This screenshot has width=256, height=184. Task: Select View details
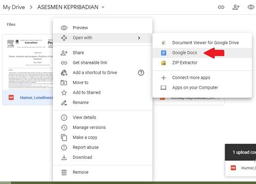(x=102, y=117)
